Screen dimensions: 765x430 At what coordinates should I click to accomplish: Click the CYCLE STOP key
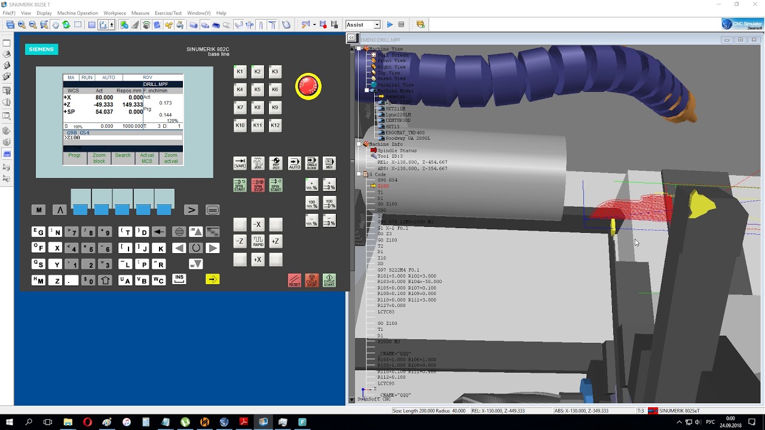(311, 280)
